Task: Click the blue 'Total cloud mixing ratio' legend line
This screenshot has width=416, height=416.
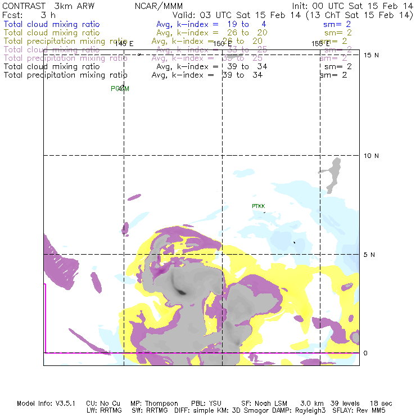Action: (x=52, y=24)
